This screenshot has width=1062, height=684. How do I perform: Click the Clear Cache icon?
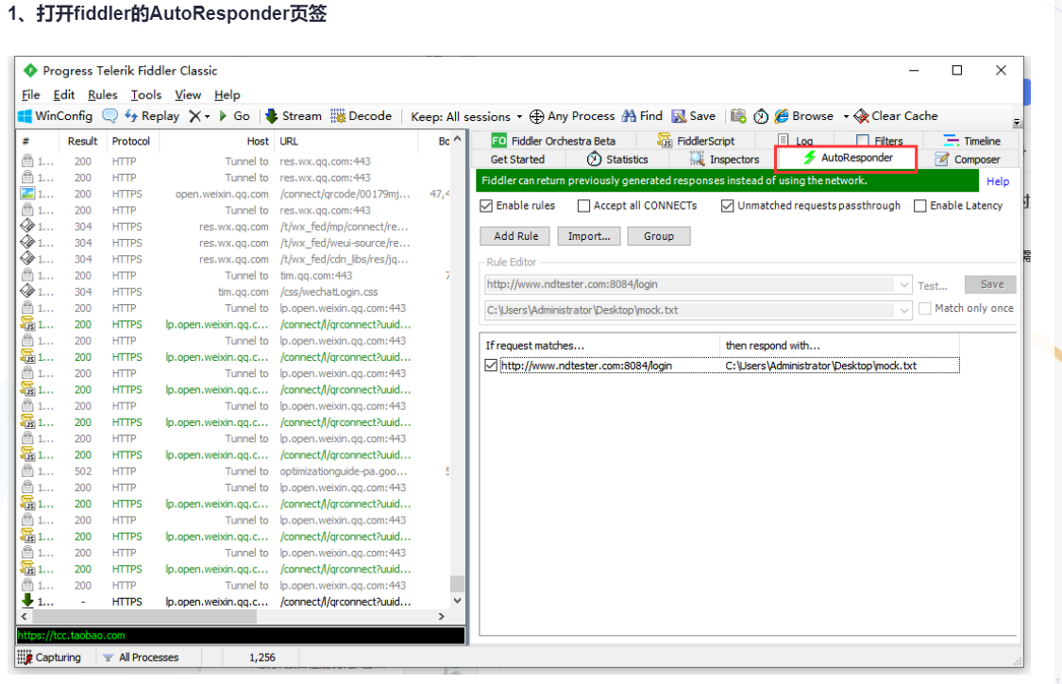coord(861,116)
